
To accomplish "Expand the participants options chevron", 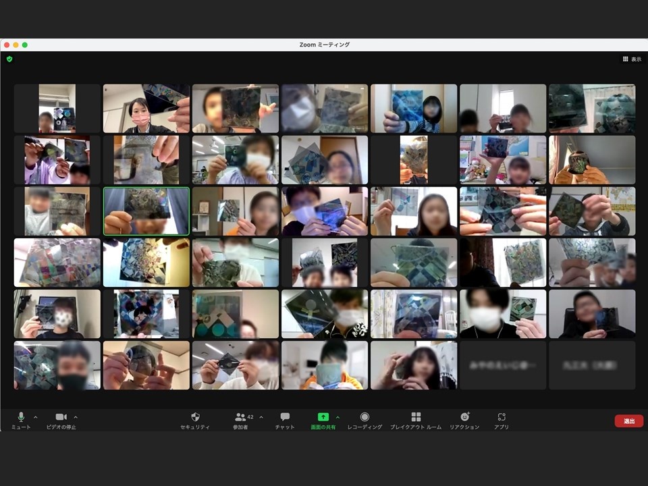I will pyautogui.click(x=261, y=417).
